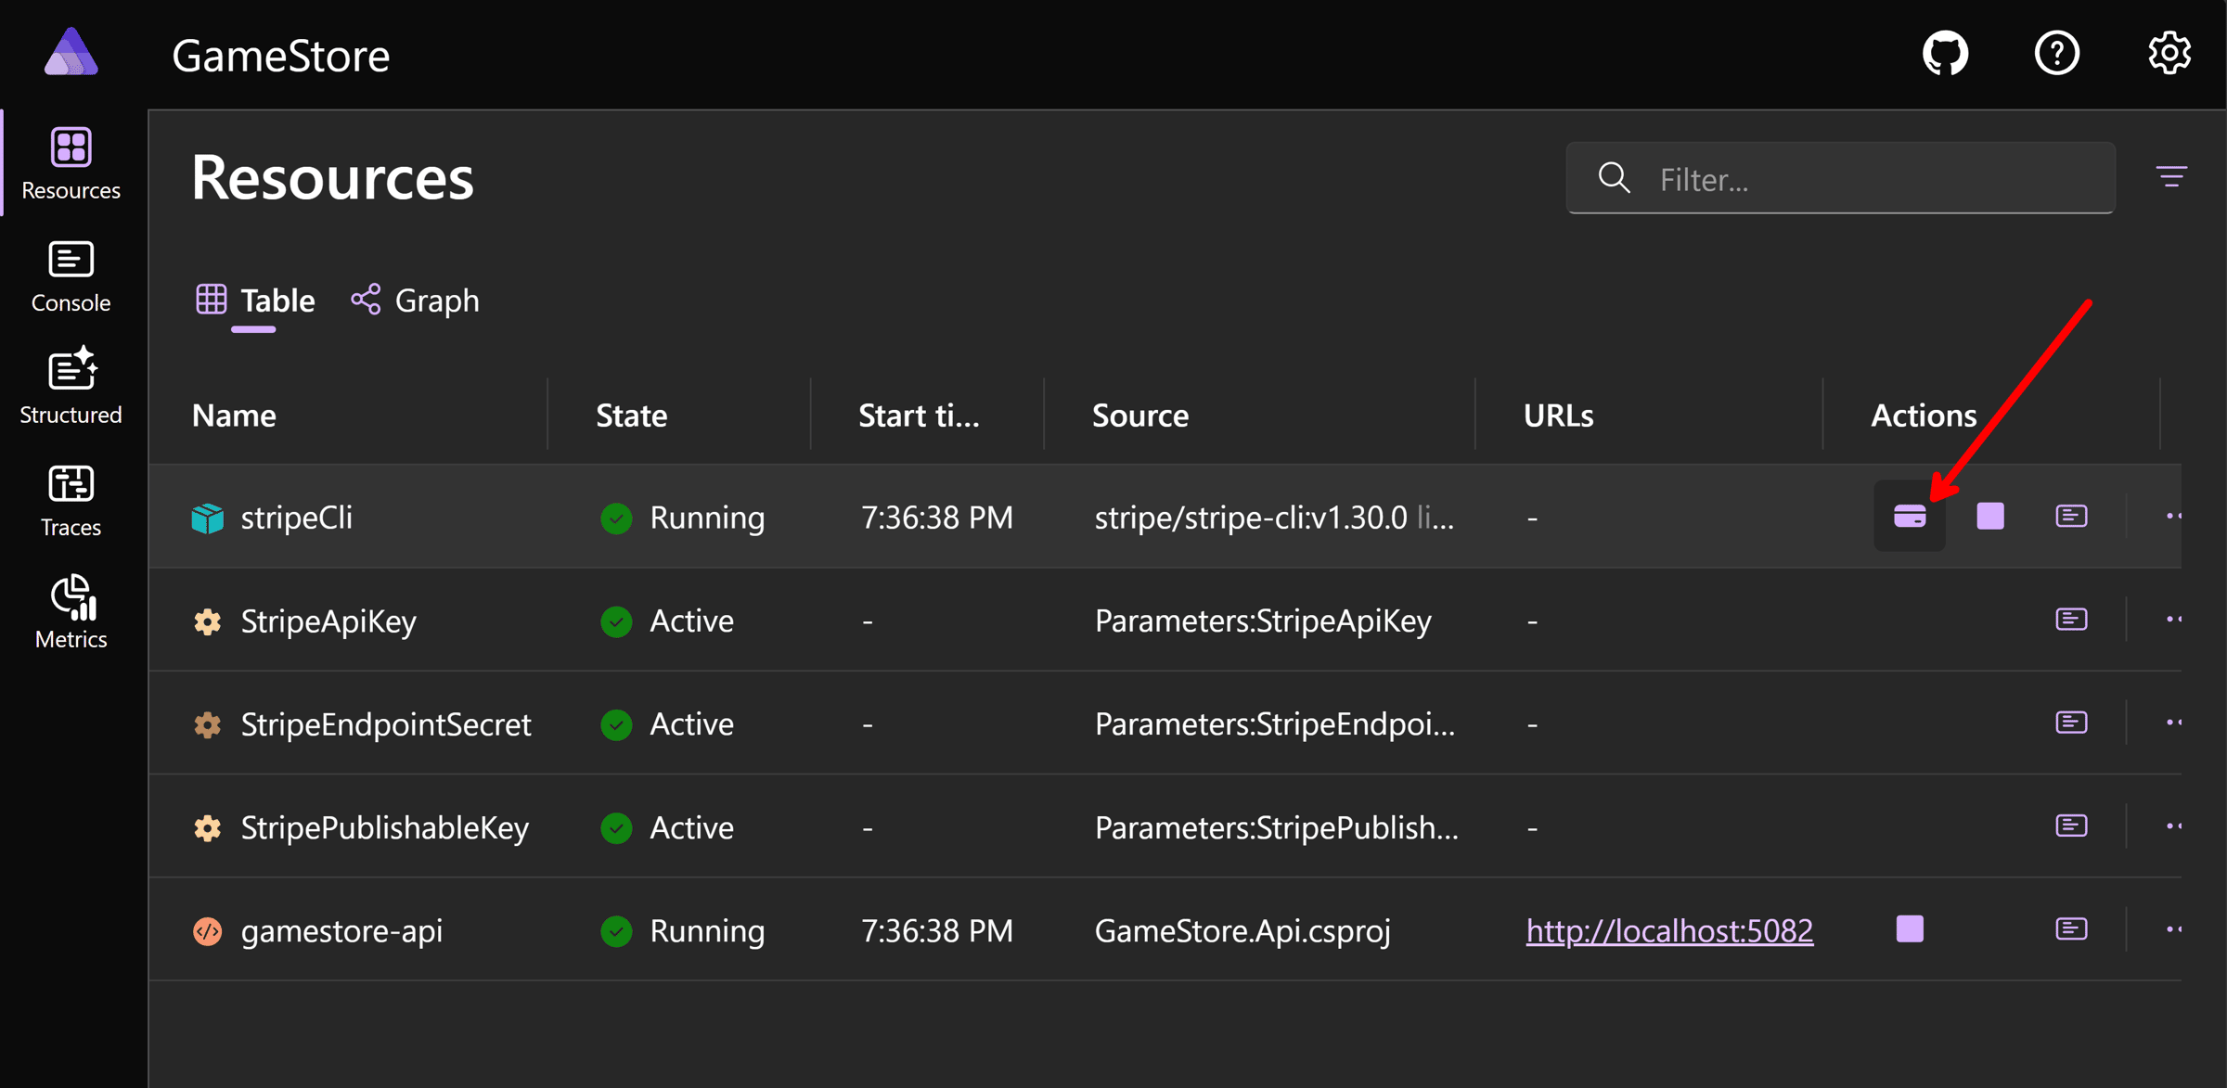Image resolution: width=2227 pixels, height=1088 pixels.
Task: View console logs for StripeApiKey
Action: [2071, 619]
